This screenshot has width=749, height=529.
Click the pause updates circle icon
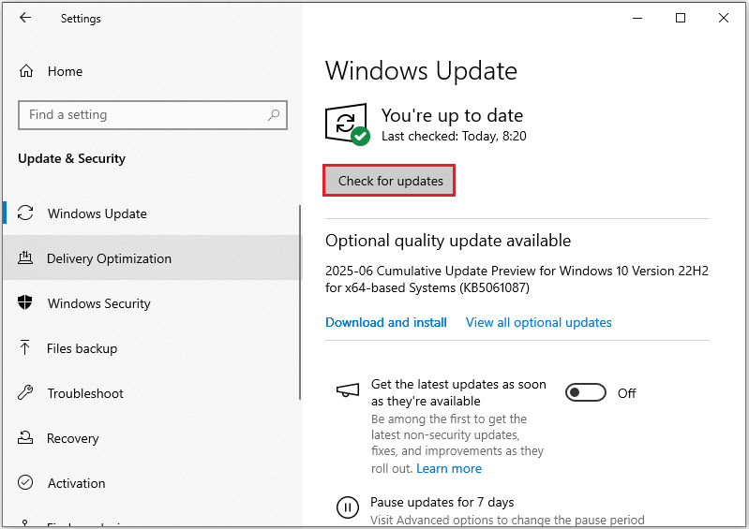tap(347, 507)
